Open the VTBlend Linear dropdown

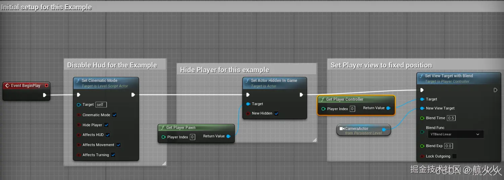click(x=455, y=134)
